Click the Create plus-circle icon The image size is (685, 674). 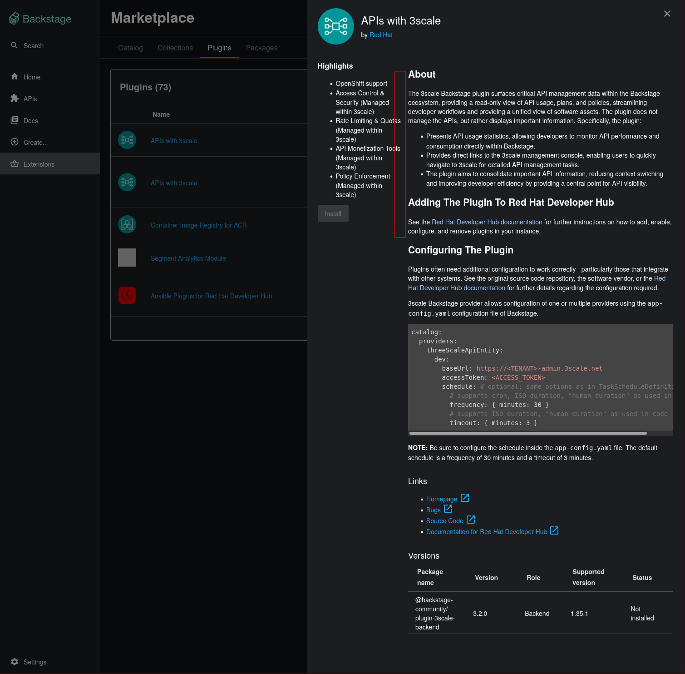[x=15, y=142]
